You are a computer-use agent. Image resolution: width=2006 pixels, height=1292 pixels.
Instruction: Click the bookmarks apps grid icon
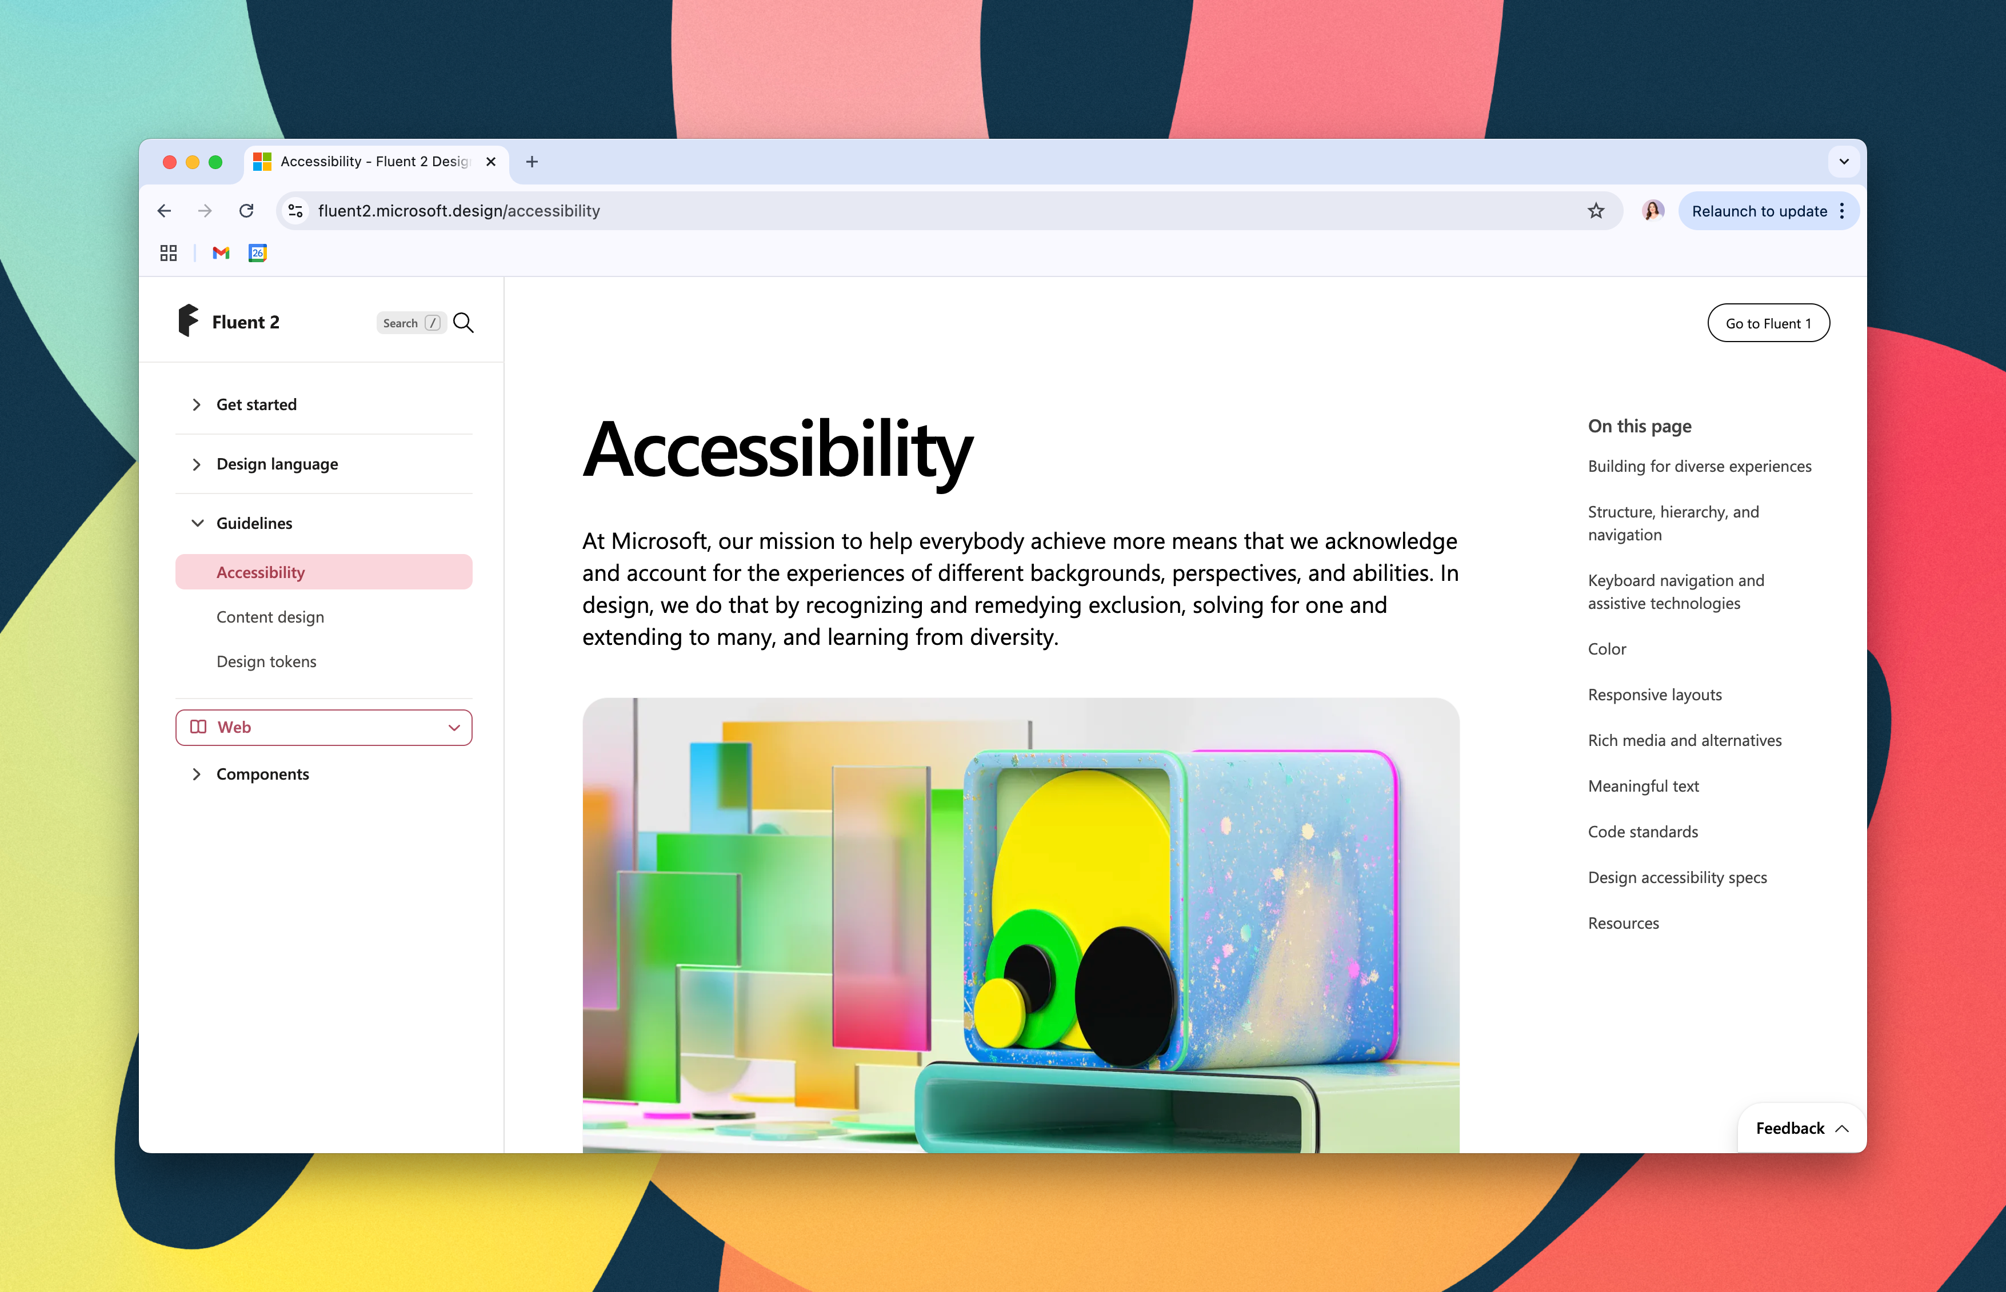(x=168, y=252)
